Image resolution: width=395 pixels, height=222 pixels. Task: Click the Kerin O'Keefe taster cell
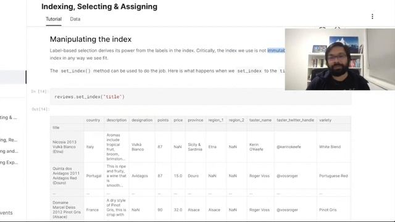point(256,147)
